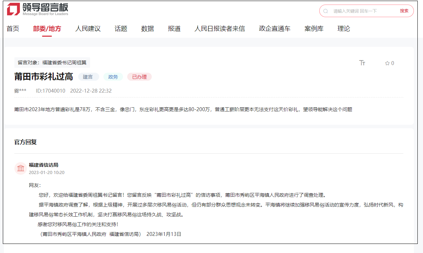Visit the 人民日报读者来信 section
The height and width of the screenshot is (253, 423).
tap(220, 28)
